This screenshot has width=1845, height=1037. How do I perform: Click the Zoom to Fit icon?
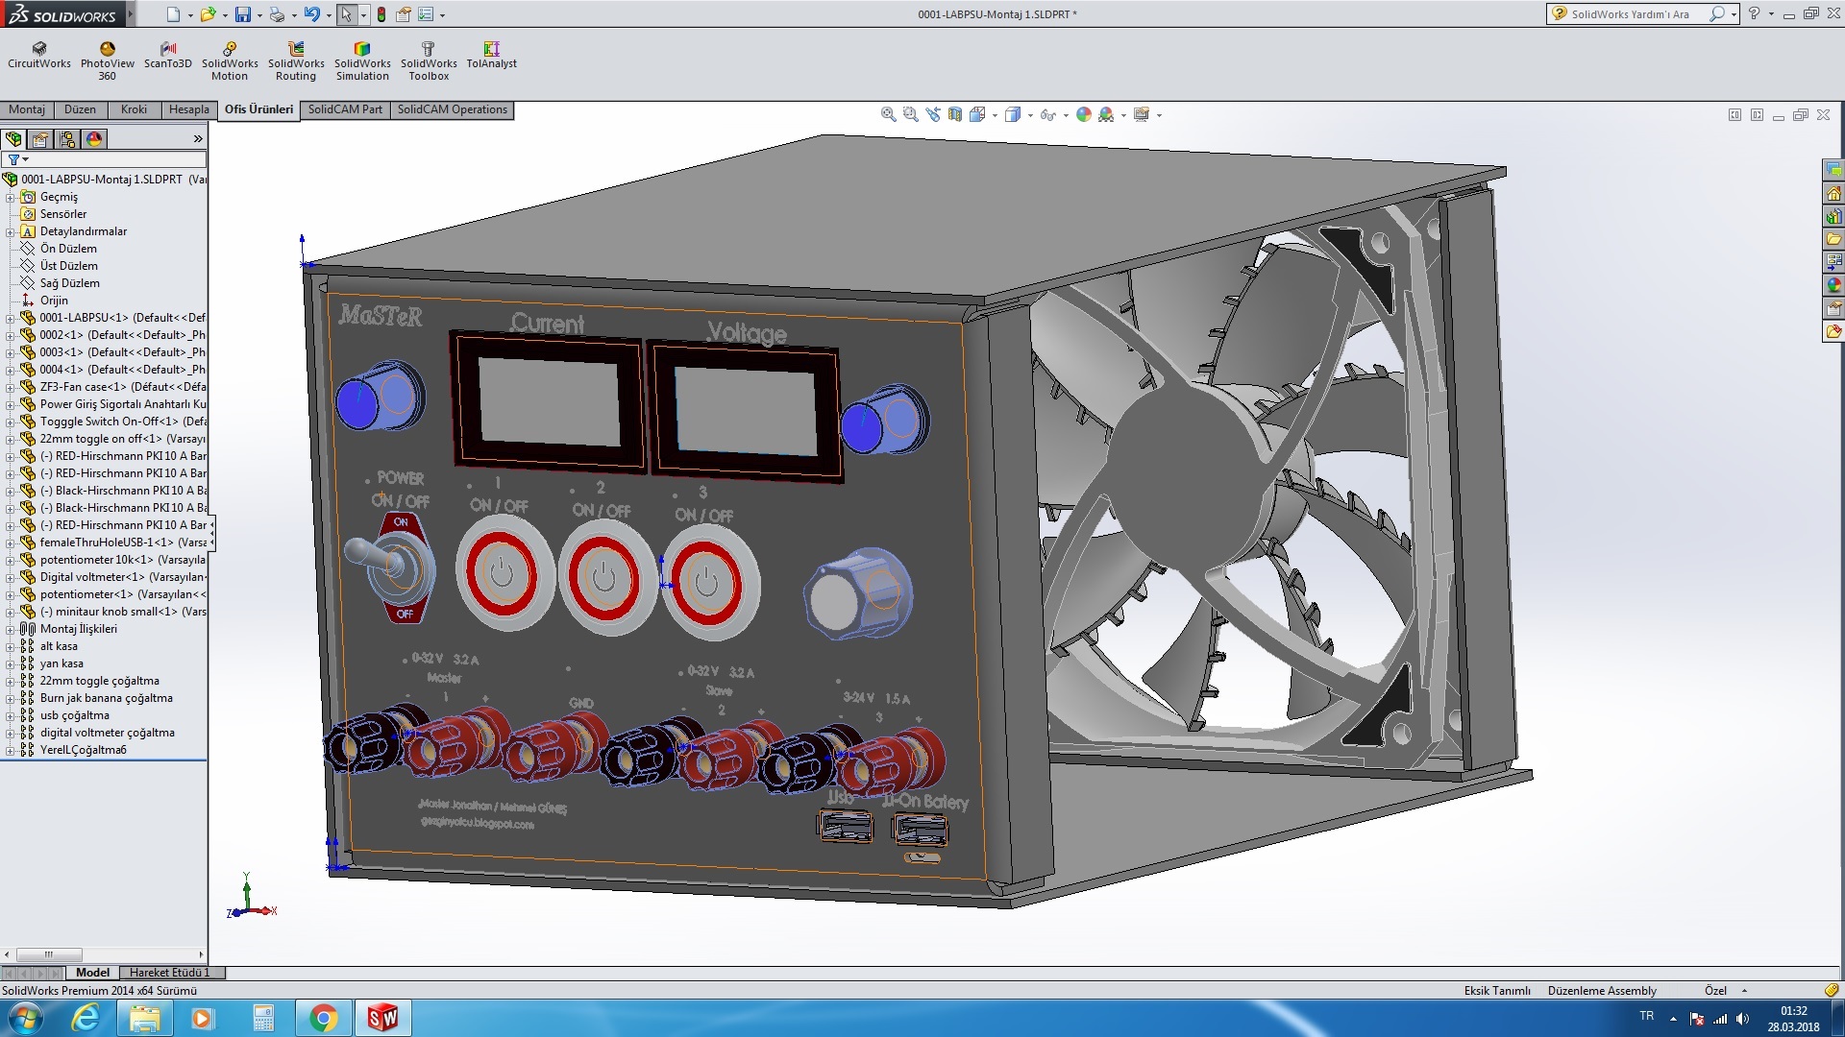889,114
